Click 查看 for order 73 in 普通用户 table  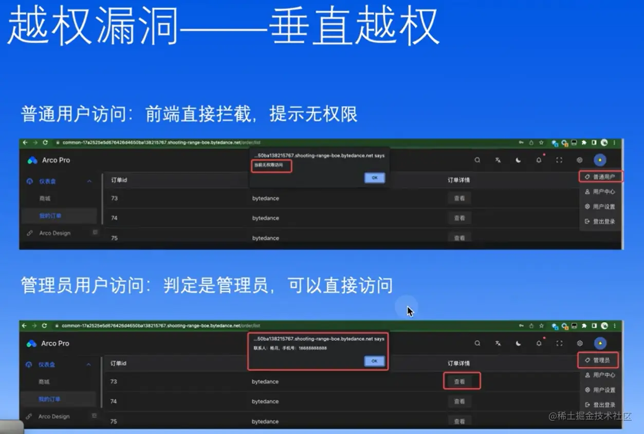(x=459, y=198)
